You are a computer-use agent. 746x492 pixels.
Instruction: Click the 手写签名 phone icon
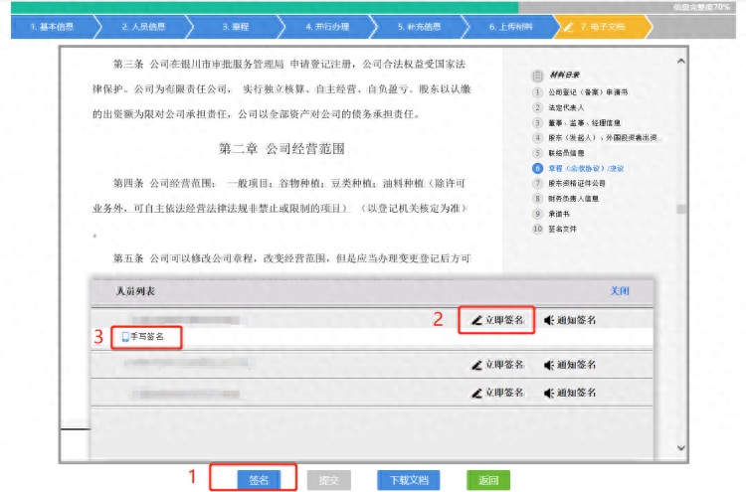[x=124, y=338]
